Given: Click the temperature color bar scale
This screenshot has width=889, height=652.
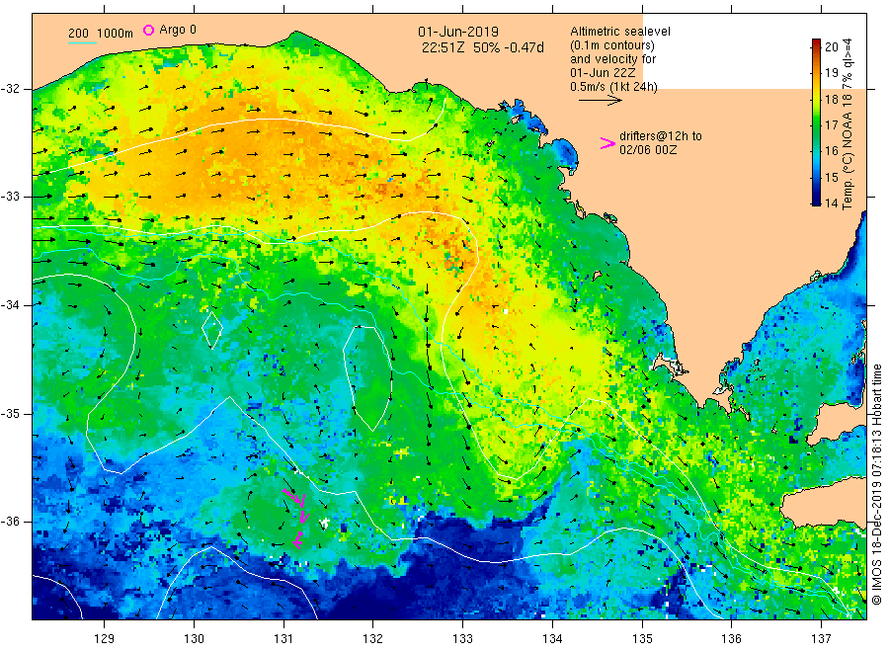Looking at the screenshot, I should click(817, 122).
